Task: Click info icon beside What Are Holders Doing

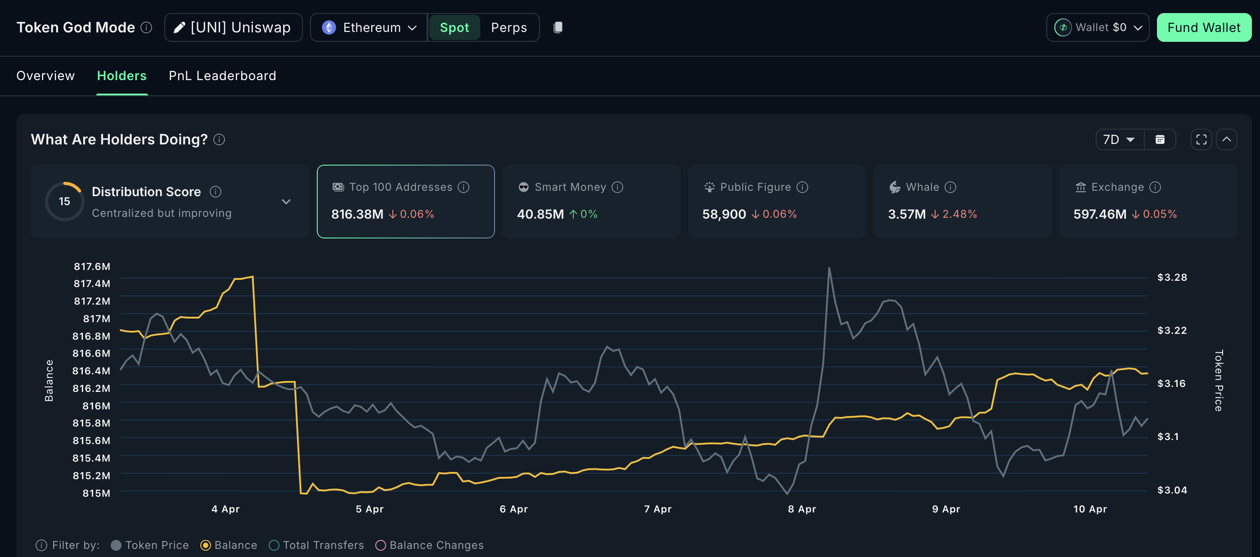Action: (x=219, y=140)
